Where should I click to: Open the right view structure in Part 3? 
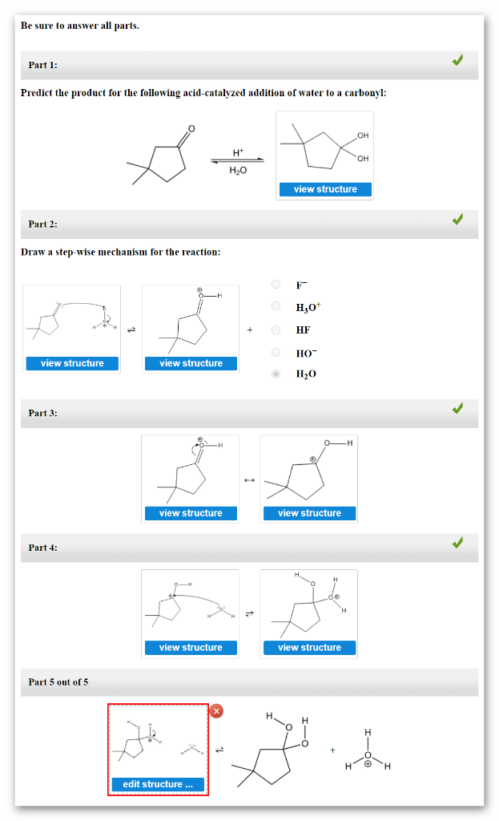(x=309, y=513)
